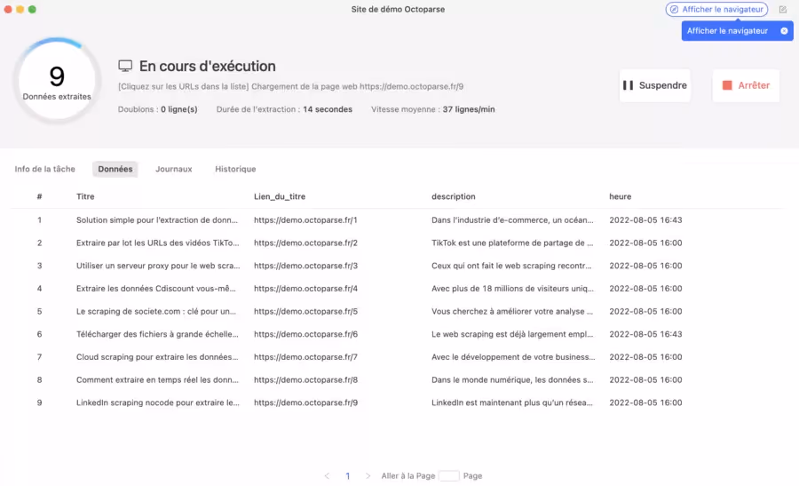Go to next page arrow in pagination
The height and width of the screenshot is (486, 799).
(x=368, y=476)
